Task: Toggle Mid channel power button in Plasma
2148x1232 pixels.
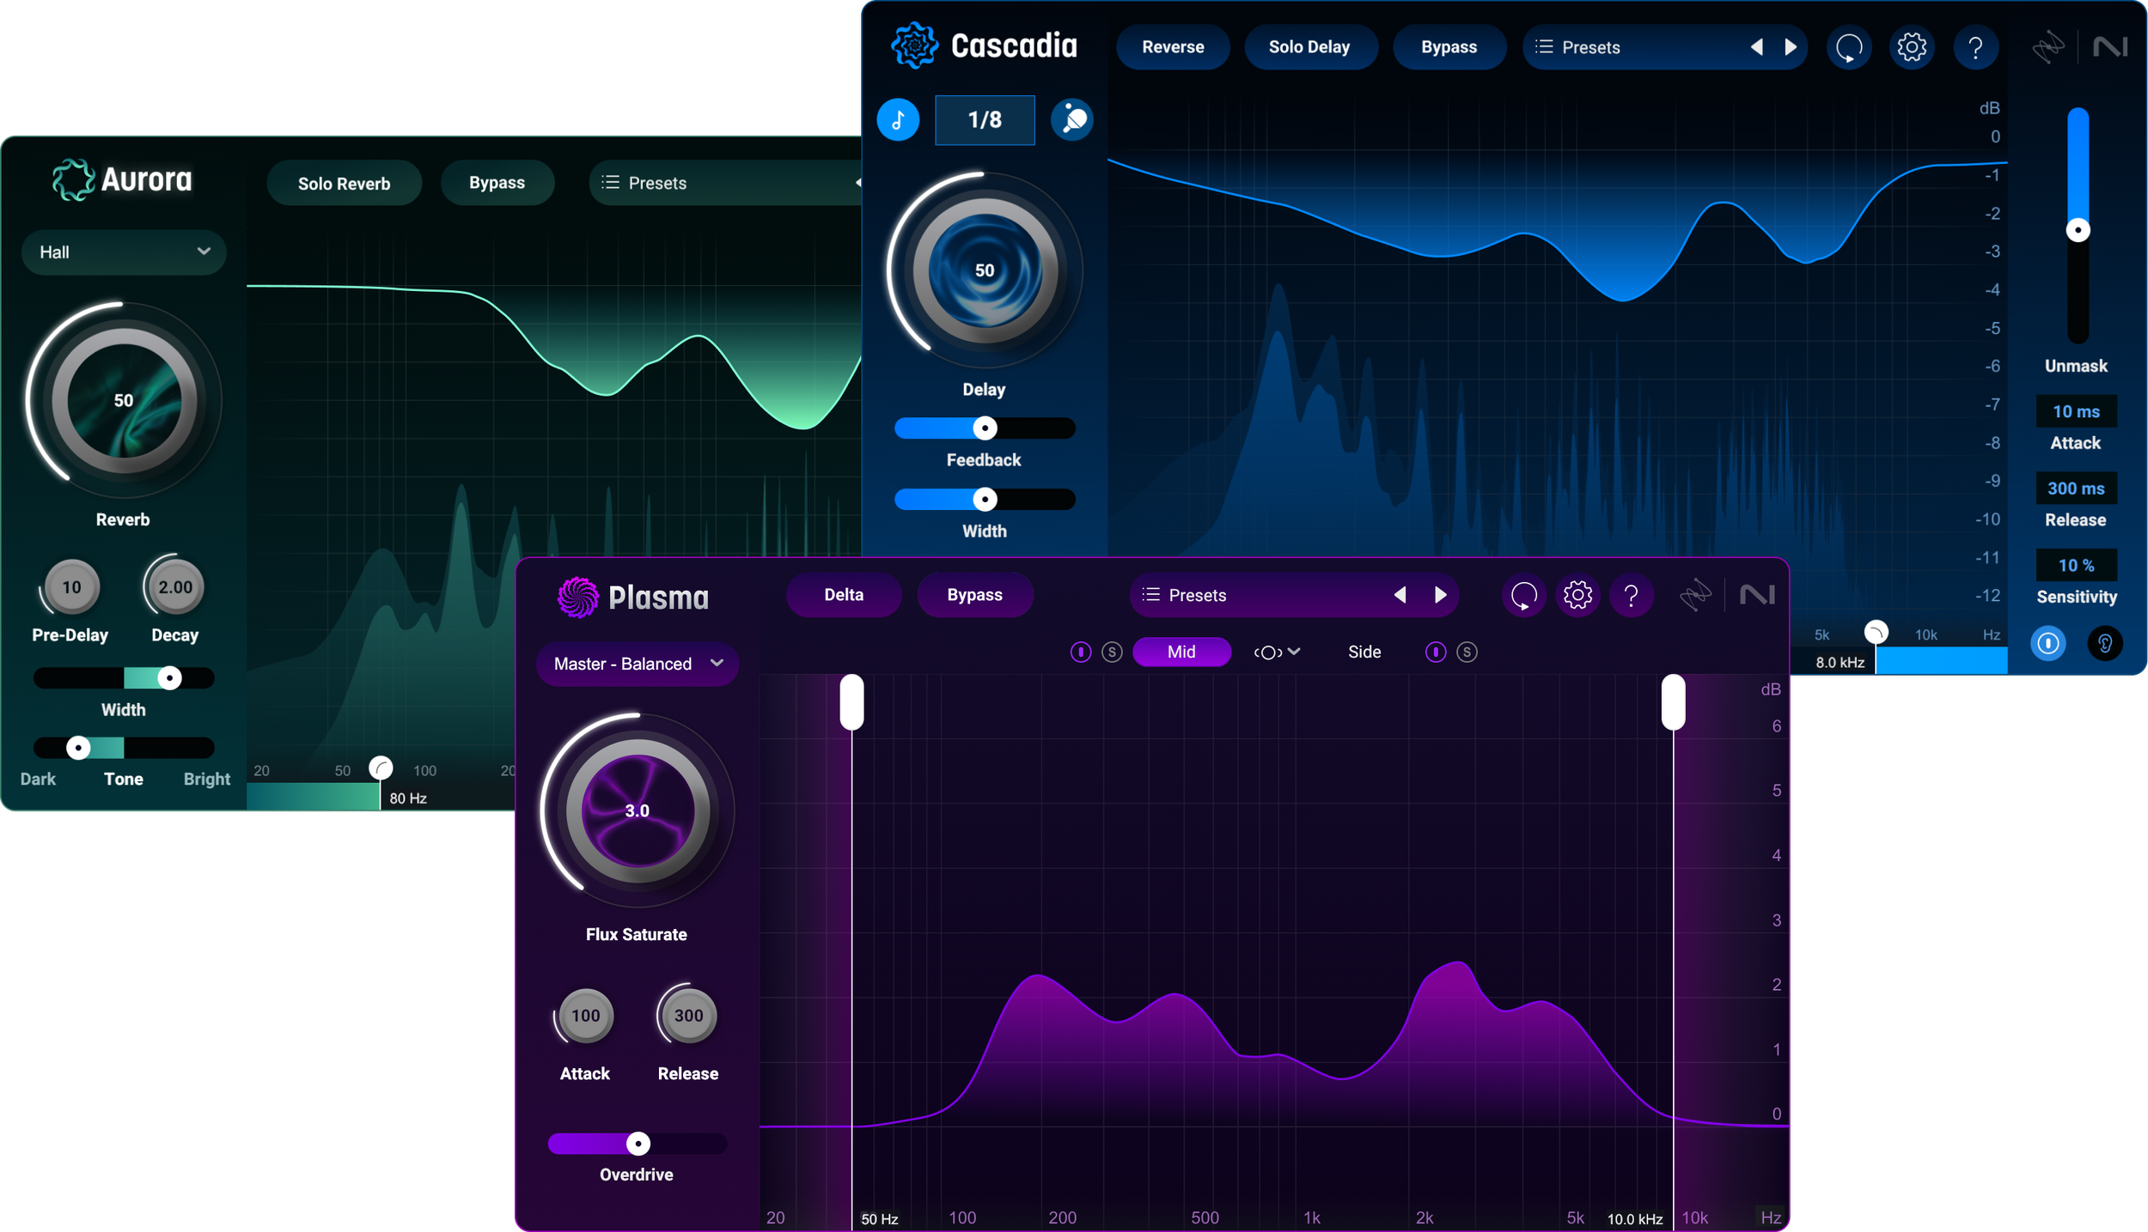Action: coord(1081,652)
